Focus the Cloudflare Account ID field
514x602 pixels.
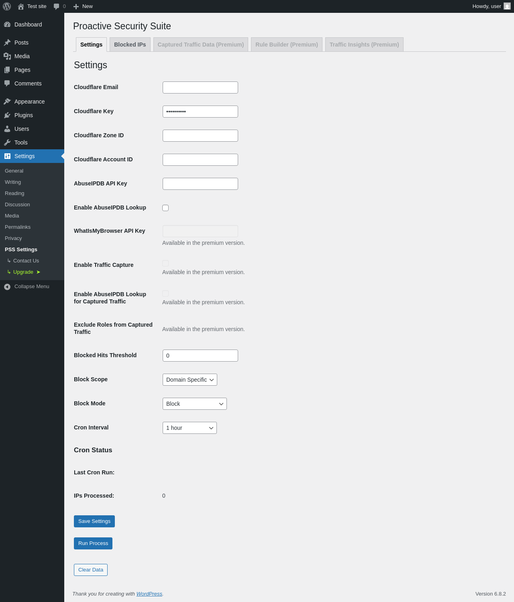[200, 160]
